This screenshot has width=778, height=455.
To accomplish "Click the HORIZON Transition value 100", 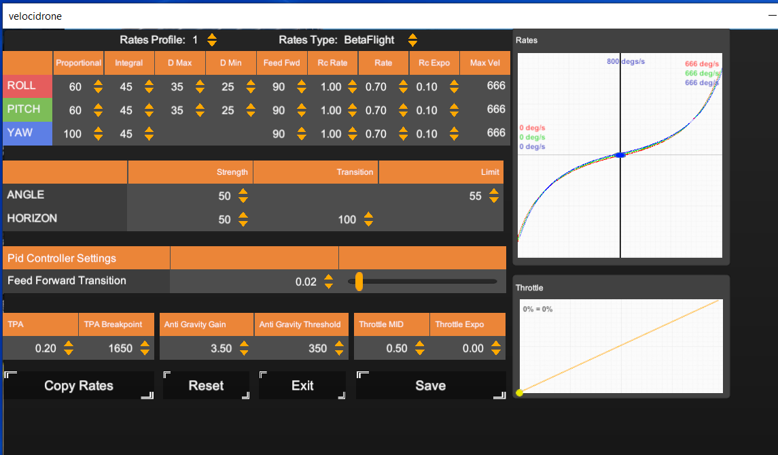I will [347, 220].
